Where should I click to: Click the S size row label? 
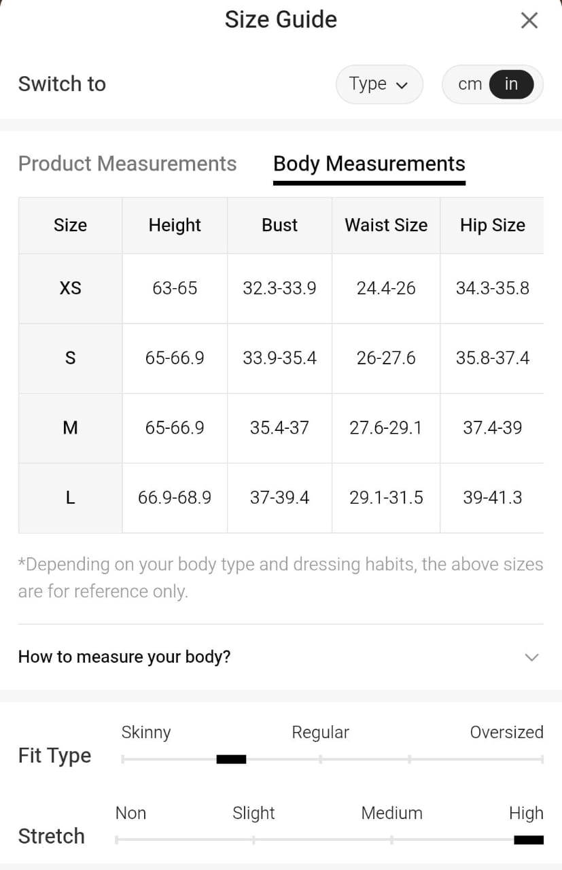point(70,358)
